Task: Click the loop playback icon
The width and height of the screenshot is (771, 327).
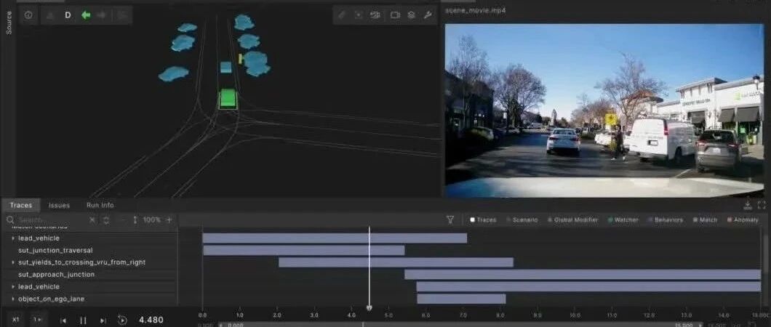Action: click(x=122, y=320)
